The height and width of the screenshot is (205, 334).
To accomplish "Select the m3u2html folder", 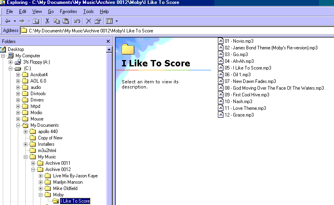I will pyautogui.click(x=47, y=150).
